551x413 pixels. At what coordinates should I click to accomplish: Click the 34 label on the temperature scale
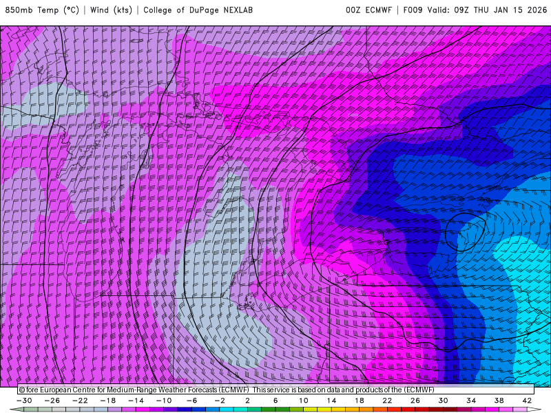click(x=471, y=401)
